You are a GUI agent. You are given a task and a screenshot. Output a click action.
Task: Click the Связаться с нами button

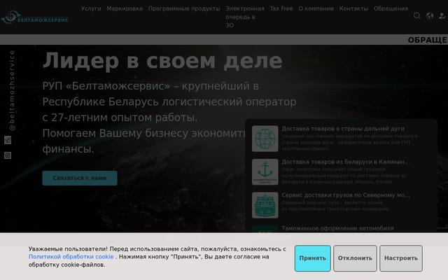80,178
